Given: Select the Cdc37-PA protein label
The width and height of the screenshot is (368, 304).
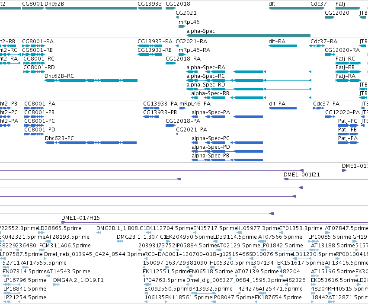Looking at the screenshot, I should point(326,104).
